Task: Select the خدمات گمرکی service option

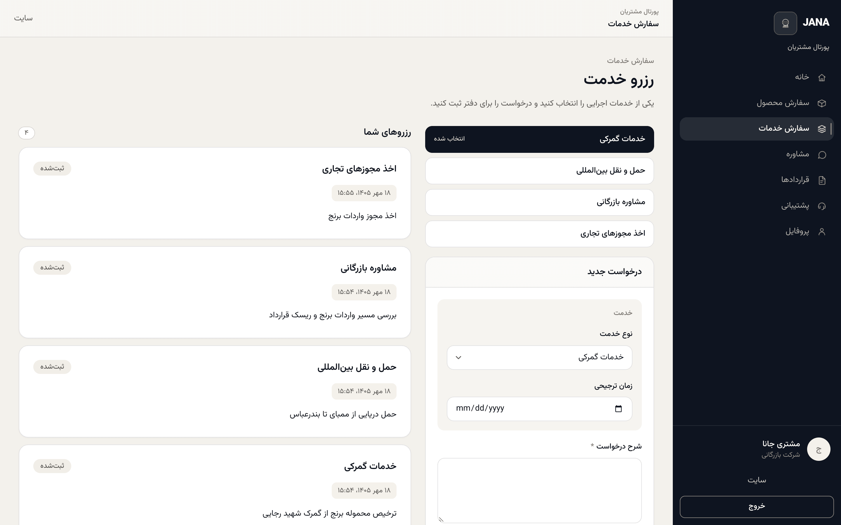Action: point(539,139)
